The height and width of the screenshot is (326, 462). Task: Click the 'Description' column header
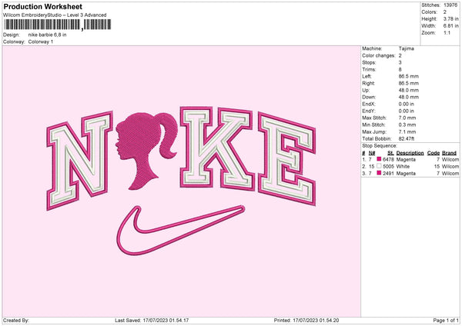pyautogui.click(x=410, y=153)
